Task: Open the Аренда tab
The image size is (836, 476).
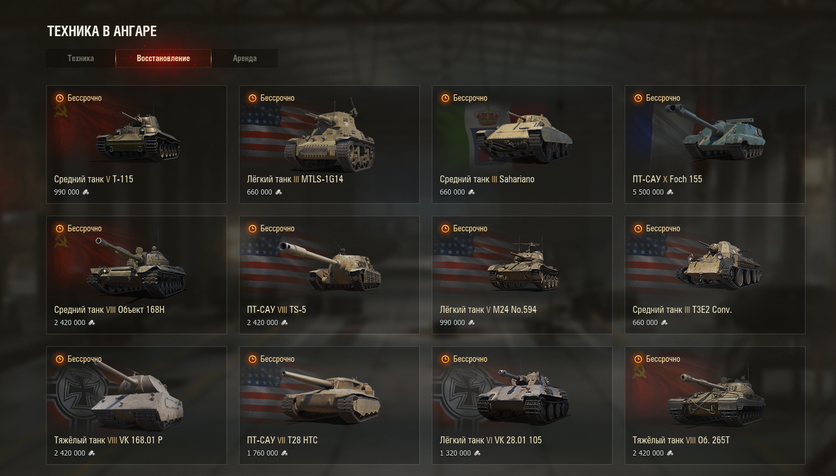Action: click(x=245, y=58)
